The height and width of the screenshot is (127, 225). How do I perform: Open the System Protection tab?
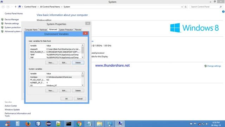point(66,30)
